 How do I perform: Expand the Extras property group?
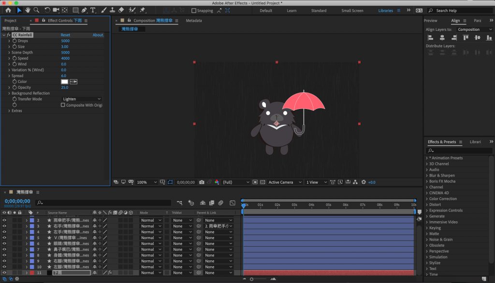[x=9, y=111]
